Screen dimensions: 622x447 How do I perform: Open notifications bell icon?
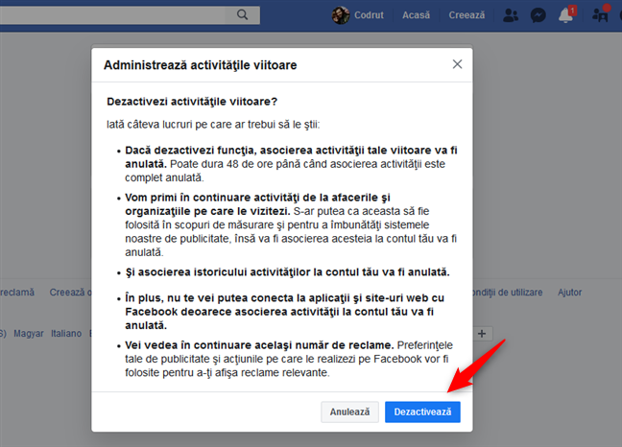click(566, 15)
